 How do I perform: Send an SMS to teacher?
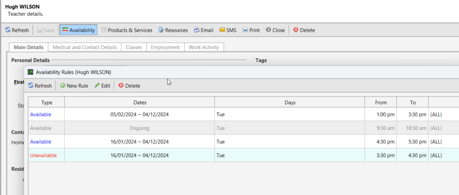coord(228,30)
